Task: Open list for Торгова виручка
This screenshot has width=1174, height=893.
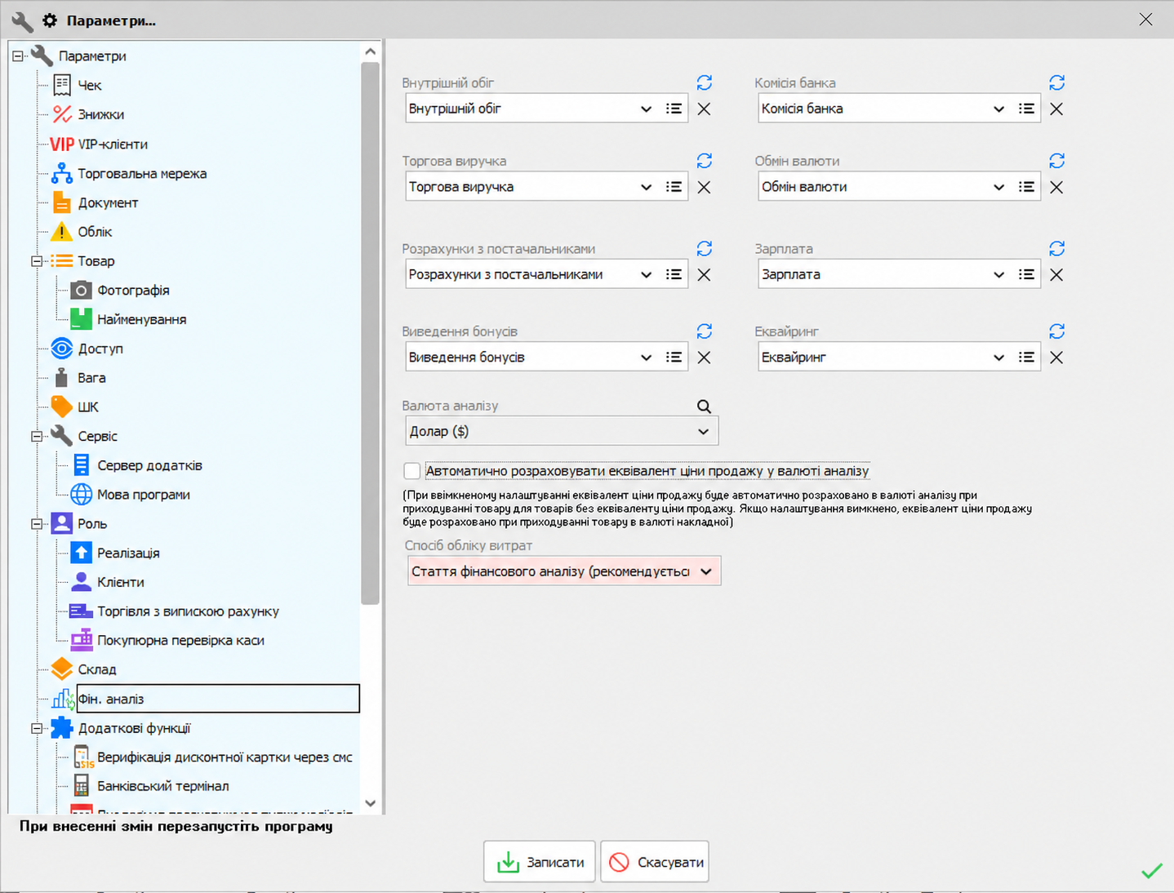Action: (674, 187)
